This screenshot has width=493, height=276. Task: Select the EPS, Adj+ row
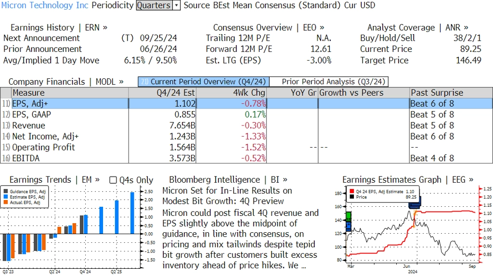point(246,103)
